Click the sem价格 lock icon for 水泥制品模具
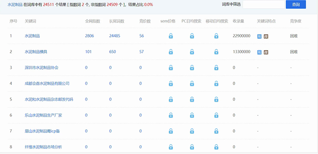 (x=171, y=52)
